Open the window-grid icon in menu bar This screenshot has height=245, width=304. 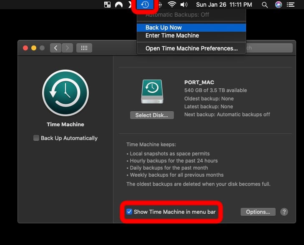[107, 5]
